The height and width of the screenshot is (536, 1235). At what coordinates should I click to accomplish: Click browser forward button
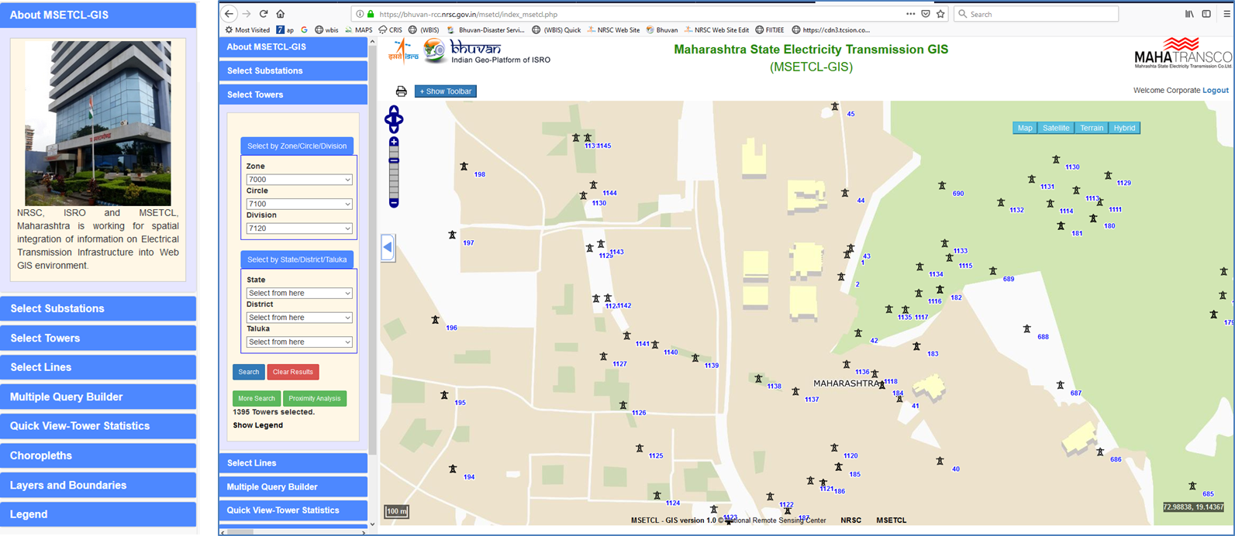[x=246, y=14]
